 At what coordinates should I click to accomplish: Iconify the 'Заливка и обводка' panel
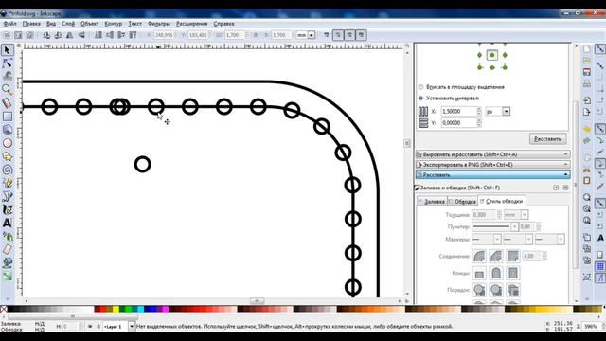point(556,188)
